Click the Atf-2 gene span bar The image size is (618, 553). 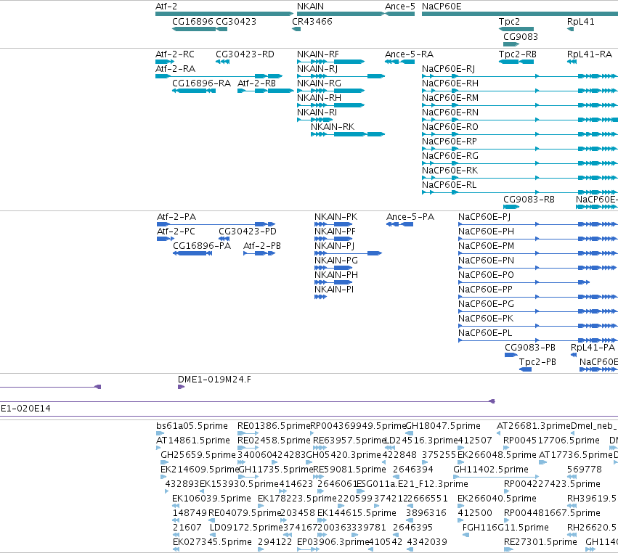coord(224,14)
